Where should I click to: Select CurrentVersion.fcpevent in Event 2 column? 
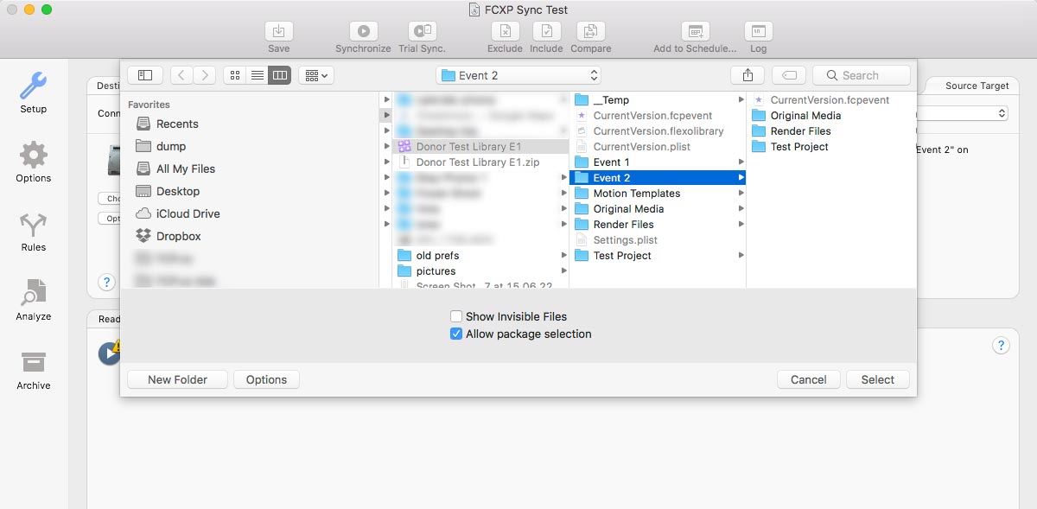(831, 100)
